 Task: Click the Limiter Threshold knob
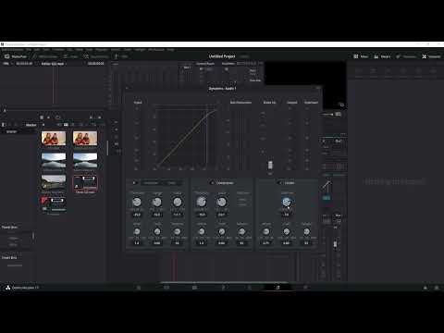click(x=287, y=202)
